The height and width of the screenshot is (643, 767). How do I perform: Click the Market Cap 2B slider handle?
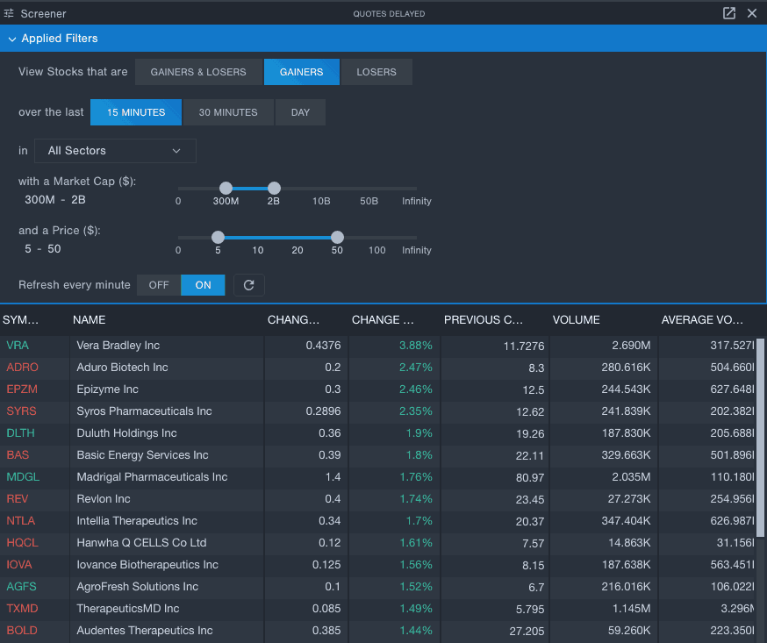click(x=274, y=188)
